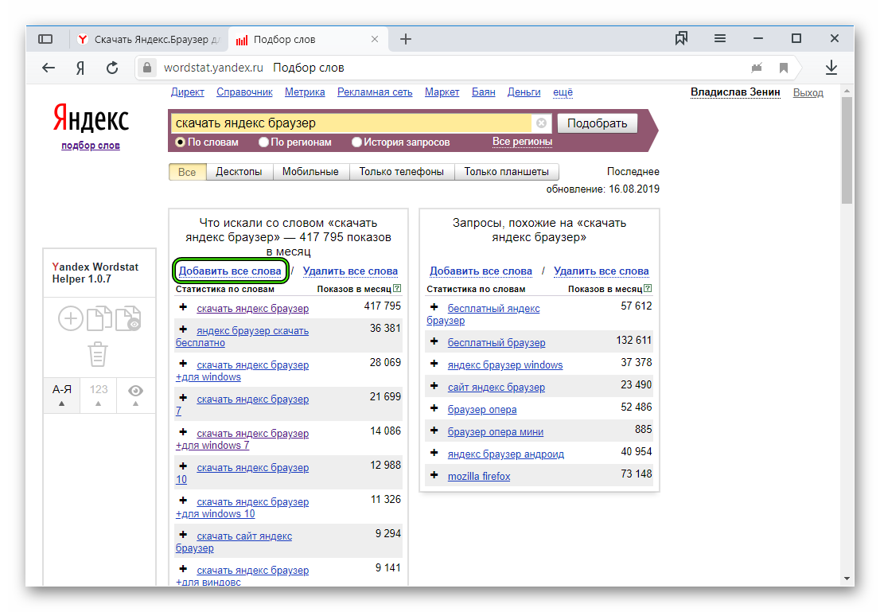Viewport: 880px width, 612px height.
Task: Open the 'Все регионы' region selector
Action: coord(522,142)
